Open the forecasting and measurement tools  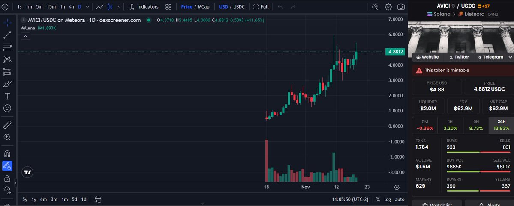click(7, 72)
